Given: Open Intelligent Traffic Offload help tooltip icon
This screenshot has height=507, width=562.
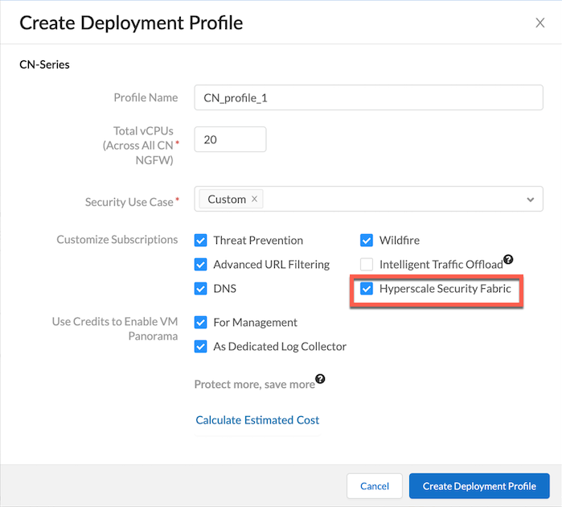Looking at the screenshot, I should (x=508, y=261).
